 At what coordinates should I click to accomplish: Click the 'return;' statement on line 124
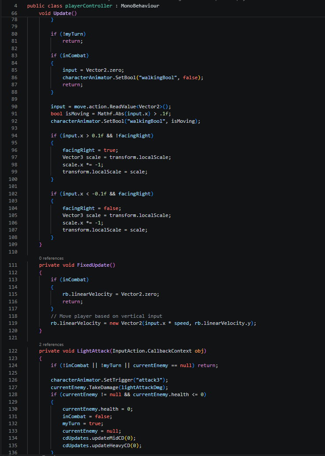[208, 366]
